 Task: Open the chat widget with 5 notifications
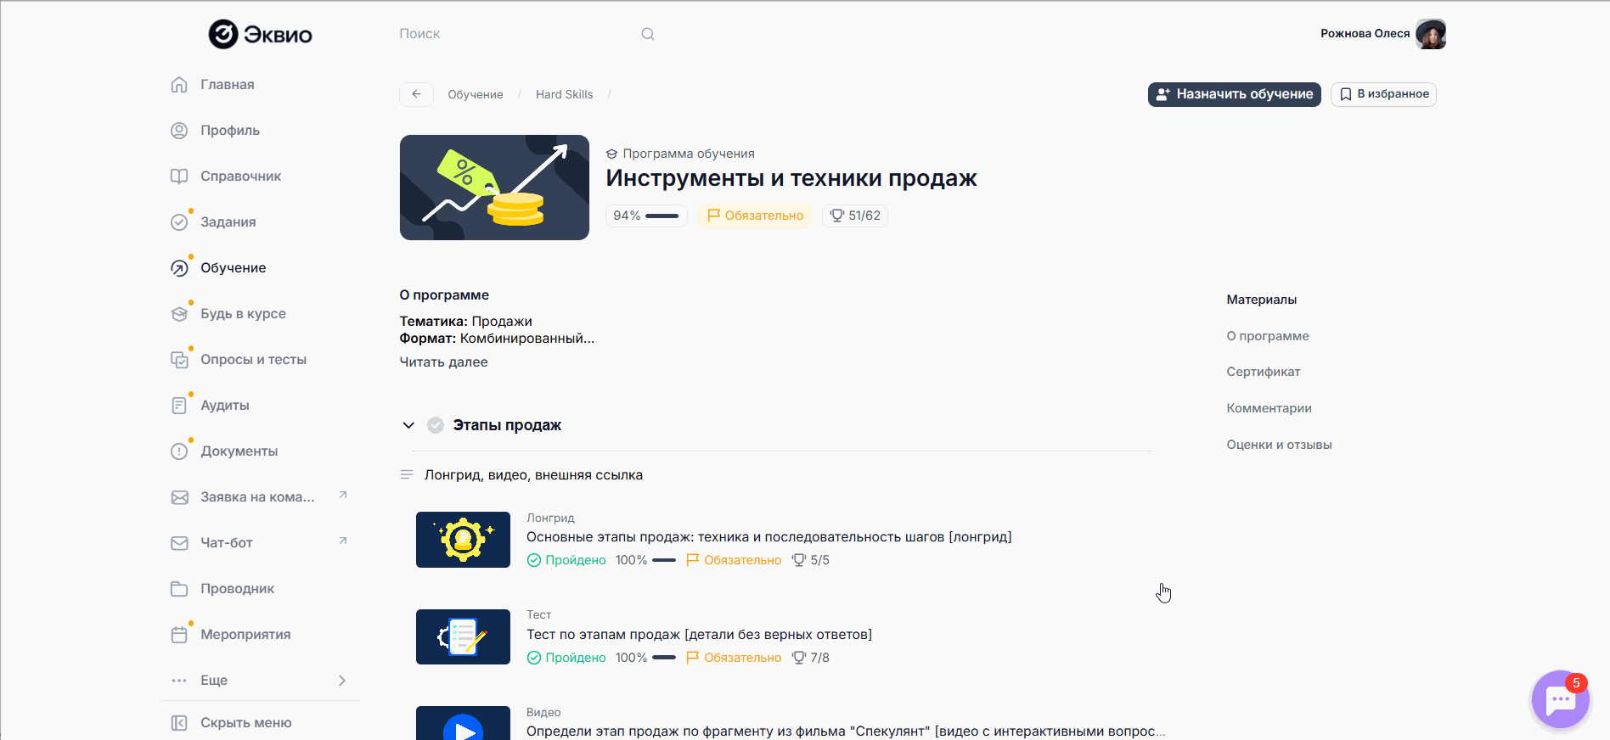click(x=1560, y=699)
